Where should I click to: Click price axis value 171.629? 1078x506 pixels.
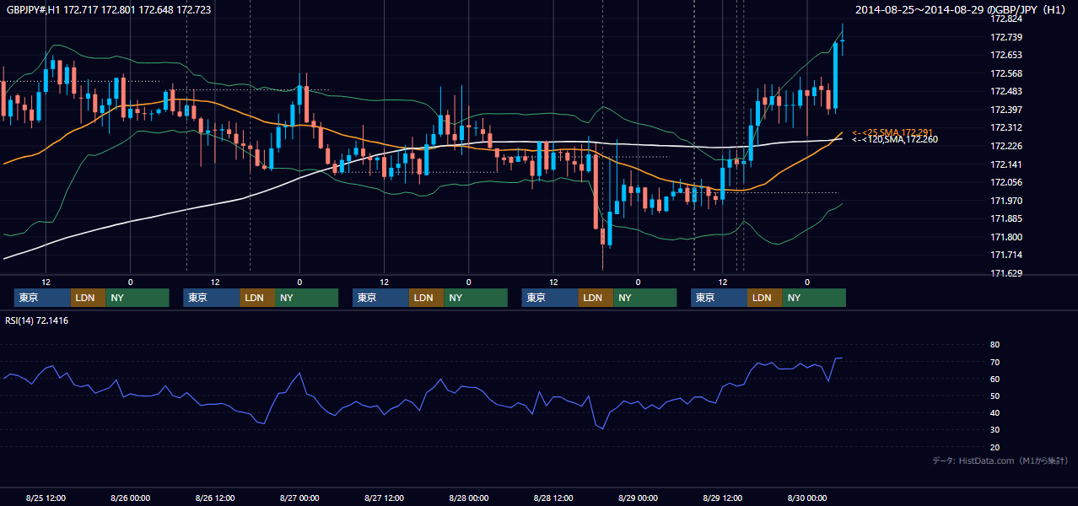(1006, 273)
